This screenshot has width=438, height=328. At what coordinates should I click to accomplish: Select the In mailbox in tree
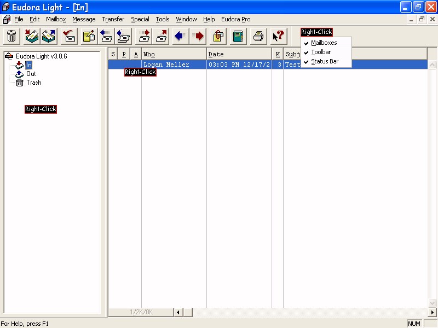coord(29,65)
